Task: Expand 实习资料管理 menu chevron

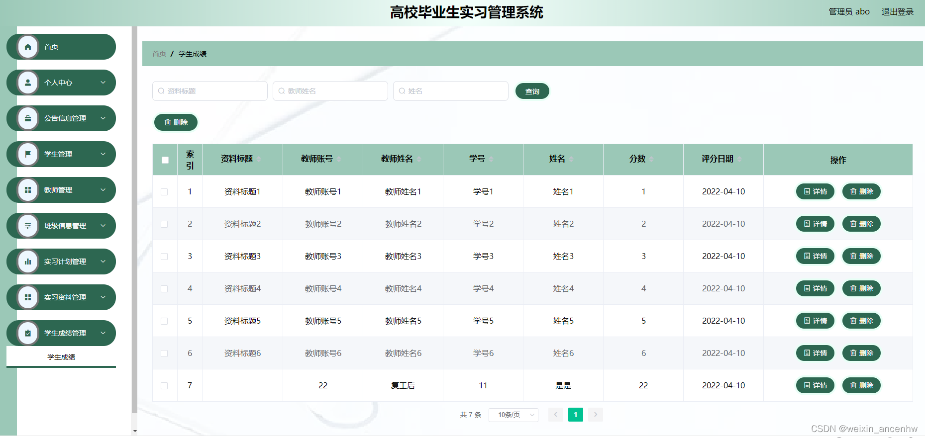Action: 103,297
